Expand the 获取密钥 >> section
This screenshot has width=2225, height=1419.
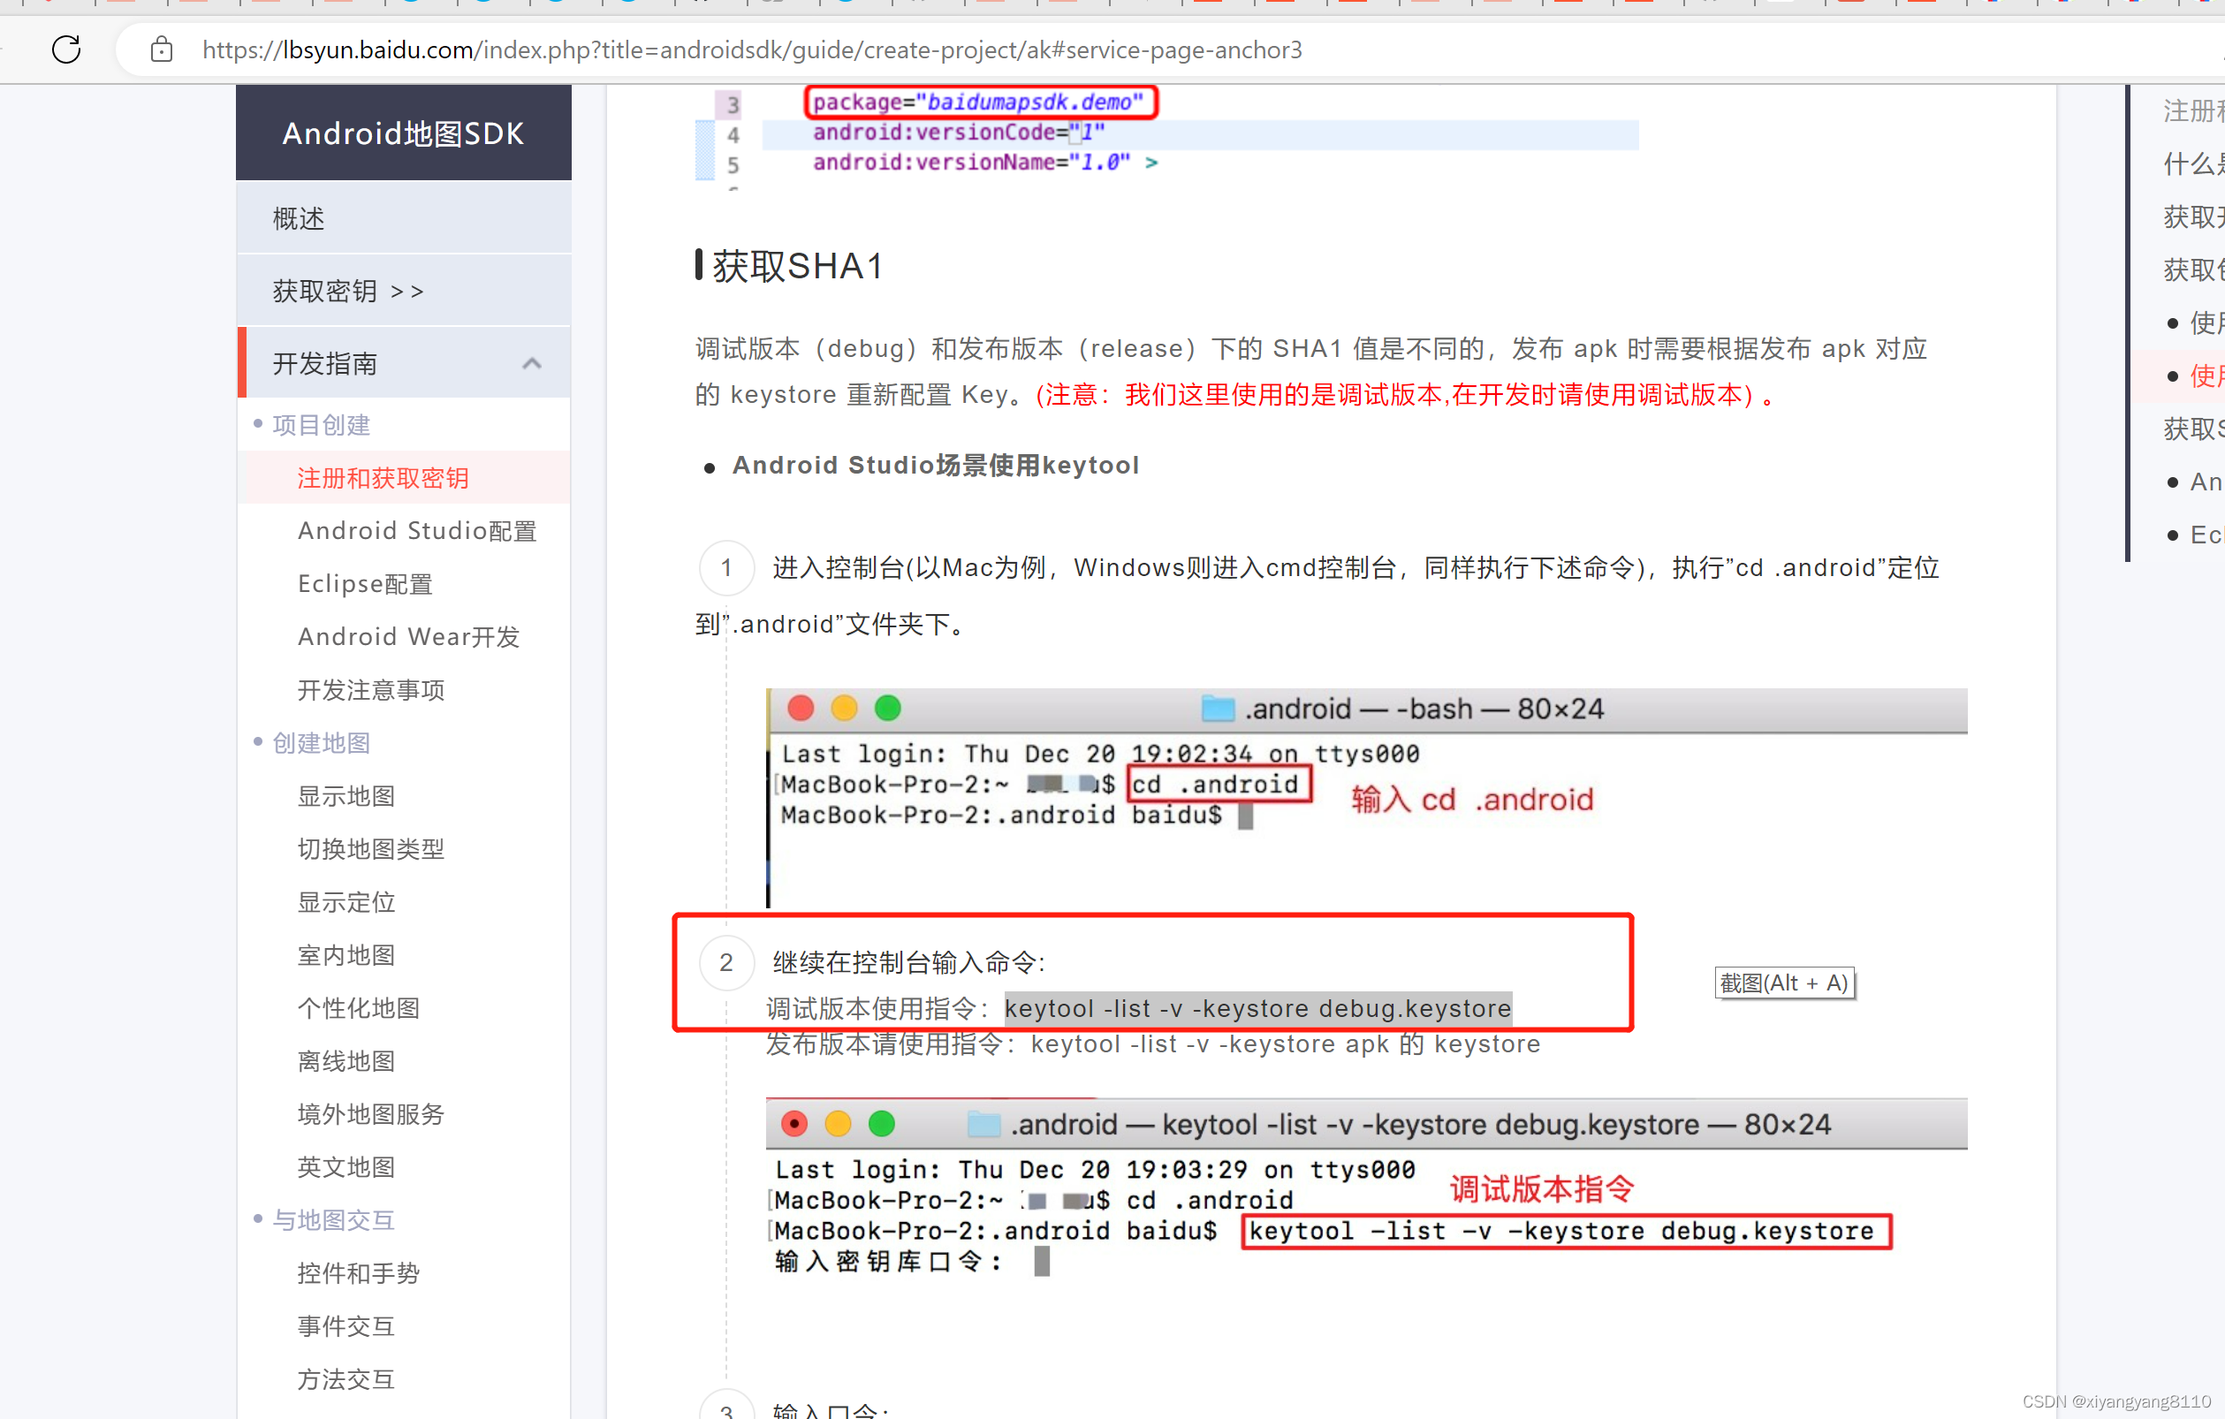point(346,290)
